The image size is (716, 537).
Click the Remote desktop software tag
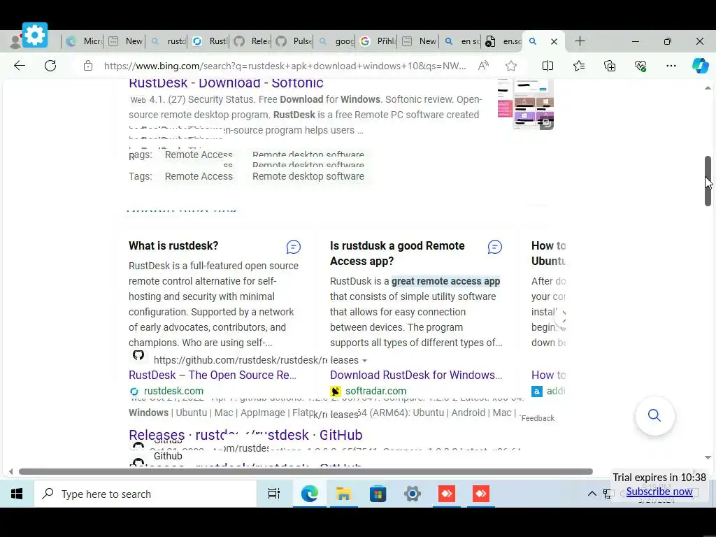[308, 176]
